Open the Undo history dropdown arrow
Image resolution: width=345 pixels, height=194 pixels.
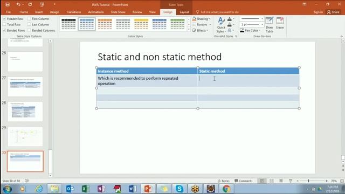[x=23, y=4]
